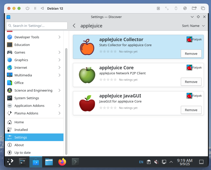The height and width of the screenshot is (170, 211).
Task: Remove appleJuice Collector
Action: tap(191, 54)
